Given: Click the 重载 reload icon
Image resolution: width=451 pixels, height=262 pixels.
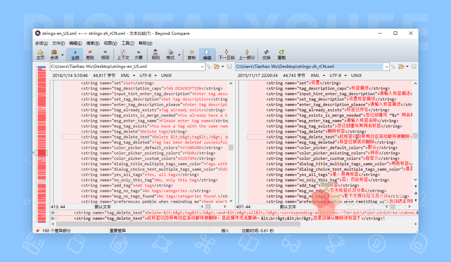Looking at the screenshot, I should tap(282, 54).
